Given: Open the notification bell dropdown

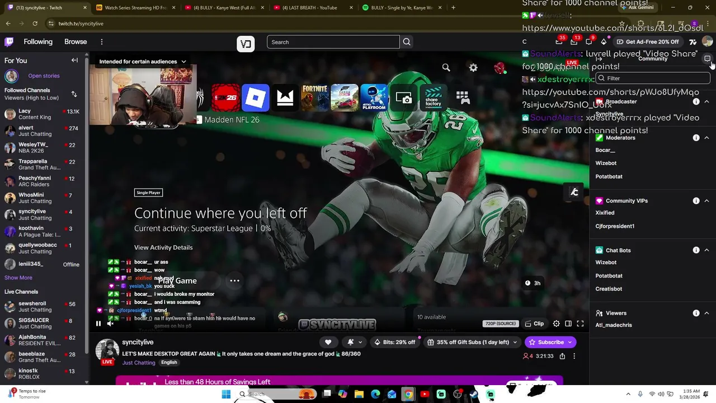Looking at the screenshot, I should point(354,342).
